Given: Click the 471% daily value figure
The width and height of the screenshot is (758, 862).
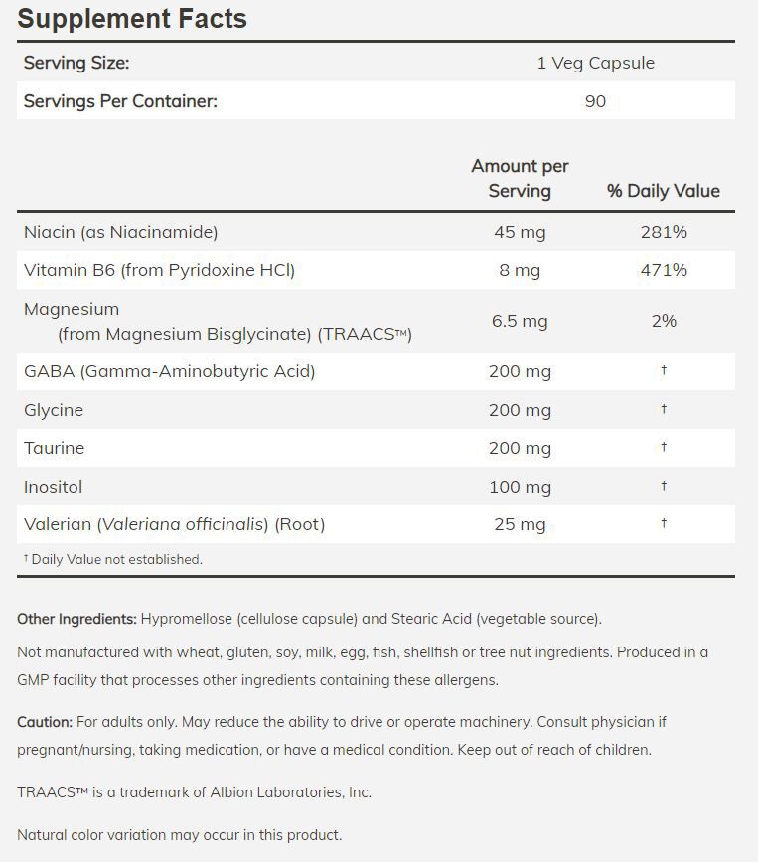Looking at the screenshot, I should 664,270.
